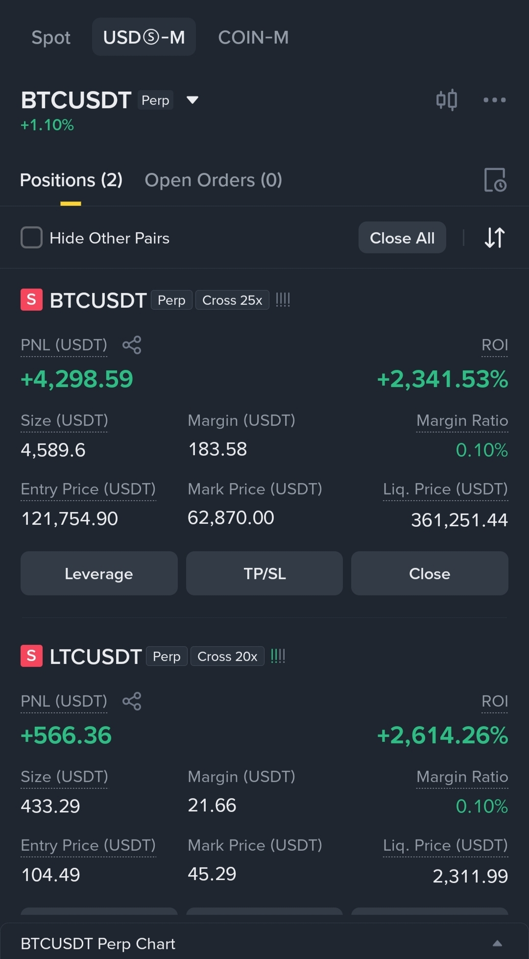
Task: Open the Cross 20x margin mode selector
Action: [227, 656]
